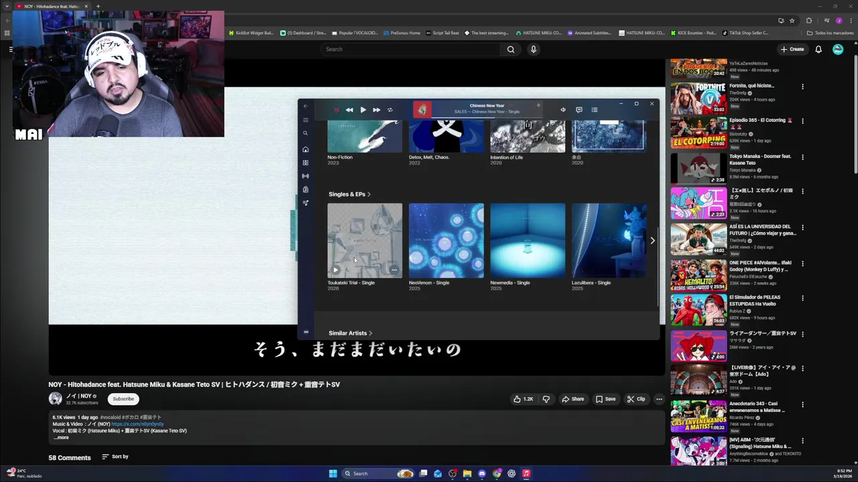Image resolution: width=858 pixels, height=482 pixels.
Task: Save the video to a playlist
Action: tap(606, 399)
